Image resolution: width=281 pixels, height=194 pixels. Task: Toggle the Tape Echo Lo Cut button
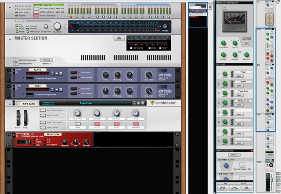97,124
